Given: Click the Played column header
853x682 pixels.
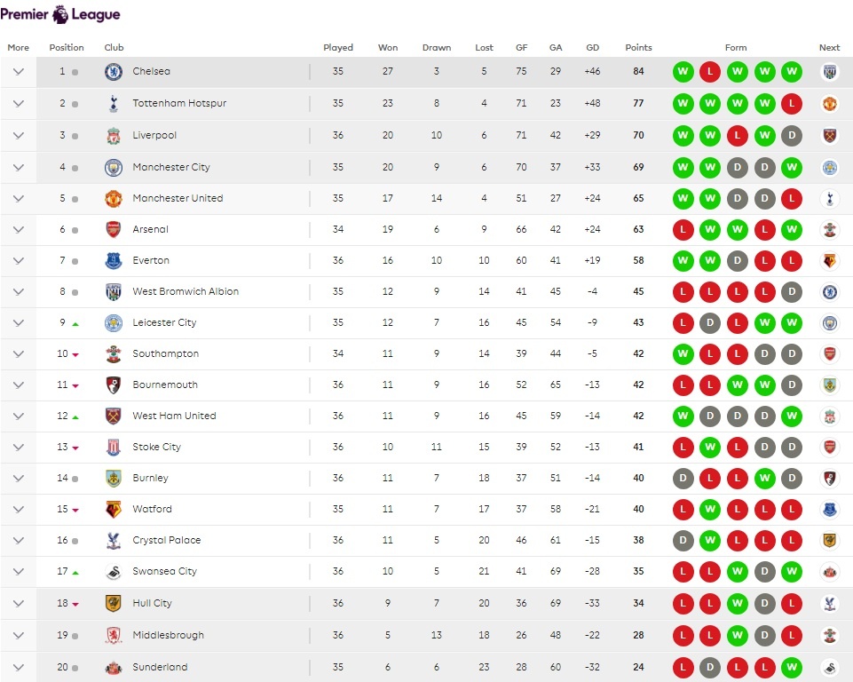Looking at the screenshot, I should (x=338, y=48).
